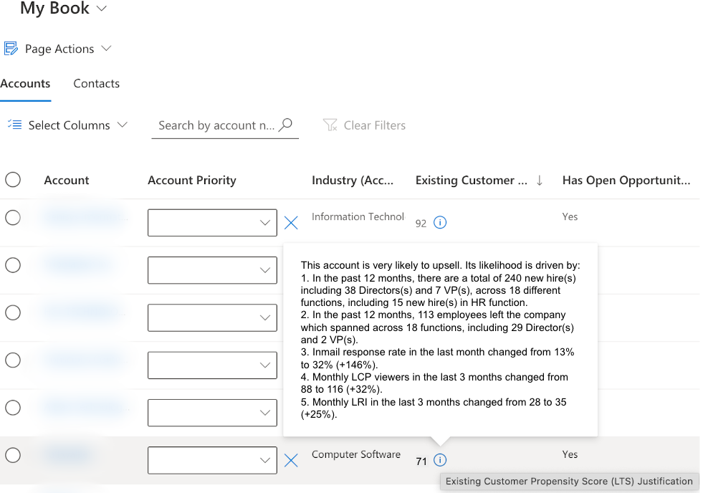Image resolution: width=703 pixels, height=493 pixels.
Task: Open the Accounts tab
Action: (25, 84)
